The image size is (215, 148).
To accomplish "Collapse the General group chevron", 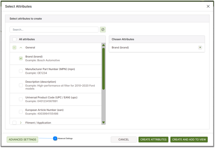I will 21,48.
